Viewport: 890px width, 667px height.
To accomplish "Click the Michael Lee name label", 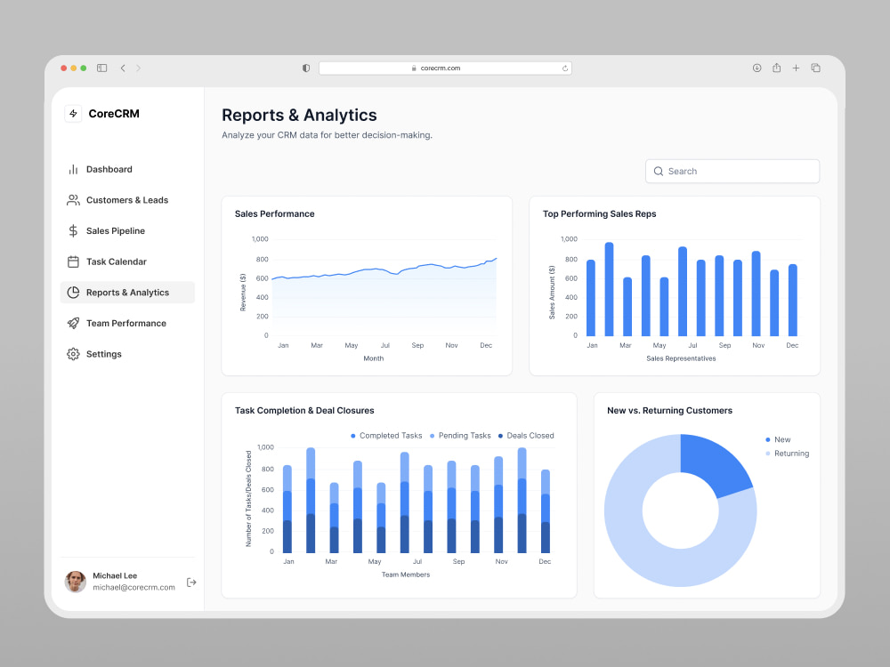I will (115, 575).
